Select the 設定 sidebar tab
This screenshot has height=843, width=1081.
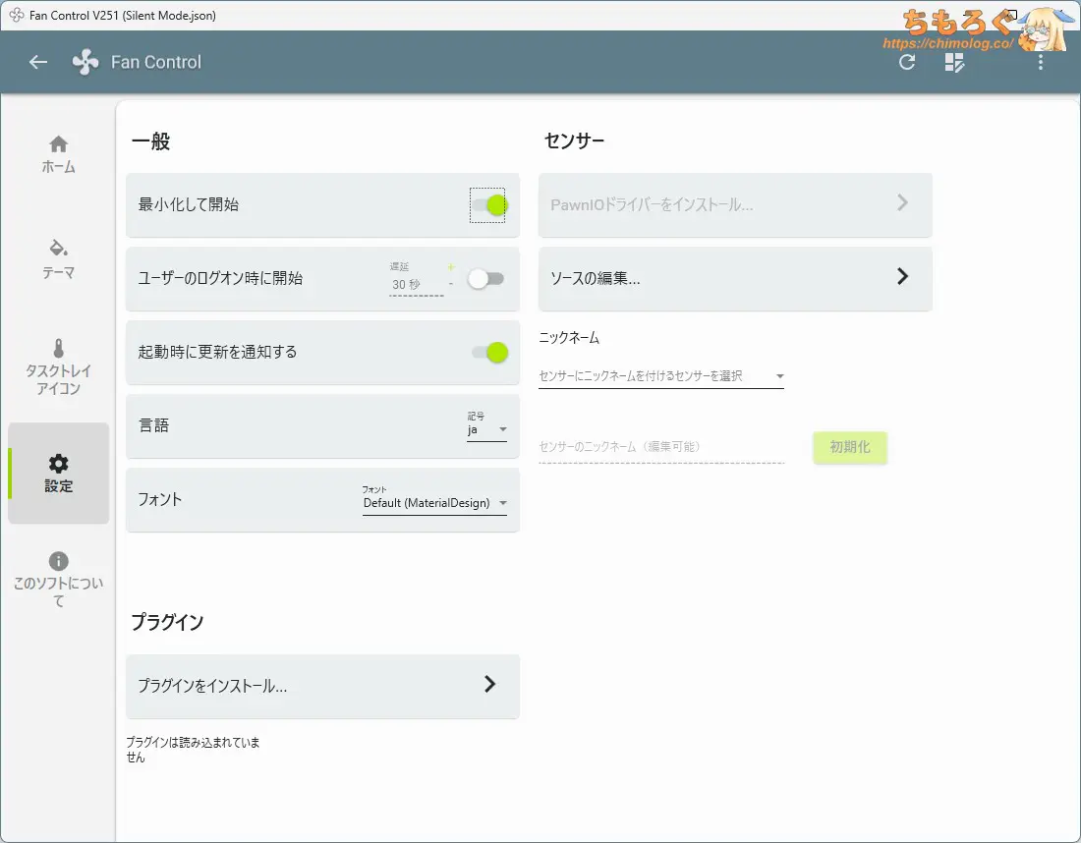58,473
